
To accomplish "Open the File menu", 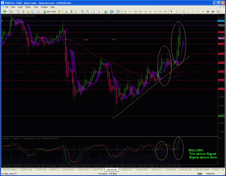I will tap(7, 7).
